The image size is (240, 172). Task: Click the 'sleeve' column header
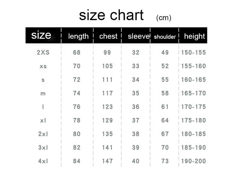pos(139,36)
